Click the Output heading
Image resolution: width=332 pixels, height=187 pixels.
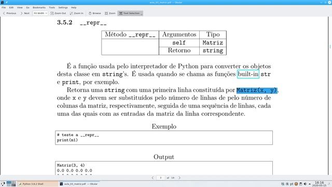(x=164, y=157)
